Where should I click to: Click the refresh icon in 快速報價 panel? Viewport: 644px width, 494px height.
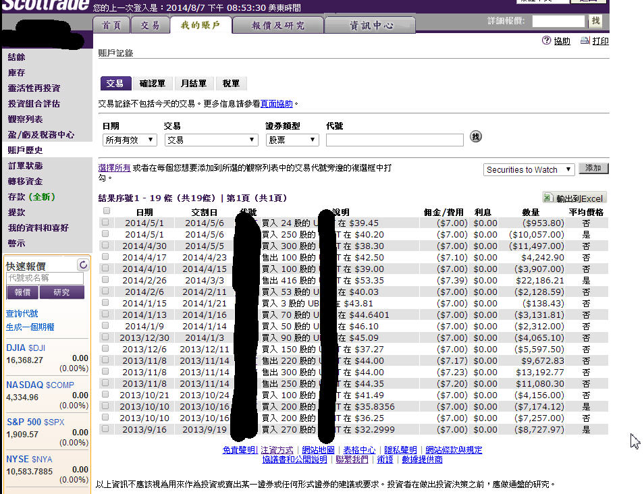pyautogui.click(x=84, y=265)
